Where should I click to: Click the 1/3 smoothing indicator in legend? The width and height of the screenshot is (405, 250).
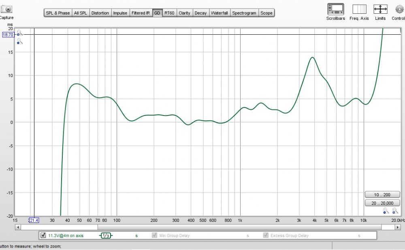[x=106, y=235]
